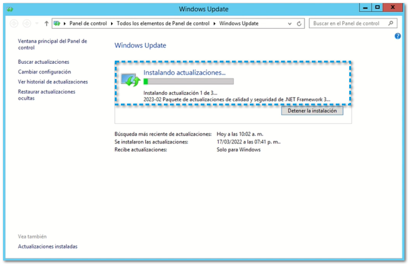Open Cambiar configuración
Image resolution: width=410 pixels, height=266 pixels.
click(x=44, y=72)
